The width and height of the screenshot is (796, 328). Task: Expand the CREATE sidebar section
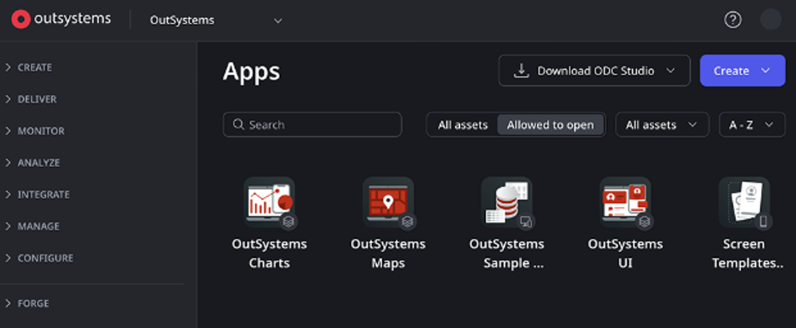[28, 67]
